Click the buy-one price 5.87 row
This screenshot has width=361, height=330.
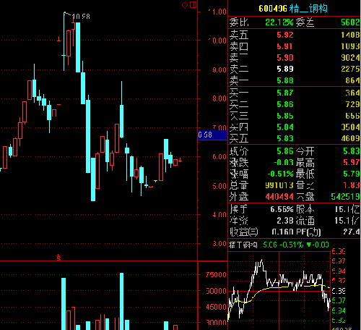[x=294, y=93]
